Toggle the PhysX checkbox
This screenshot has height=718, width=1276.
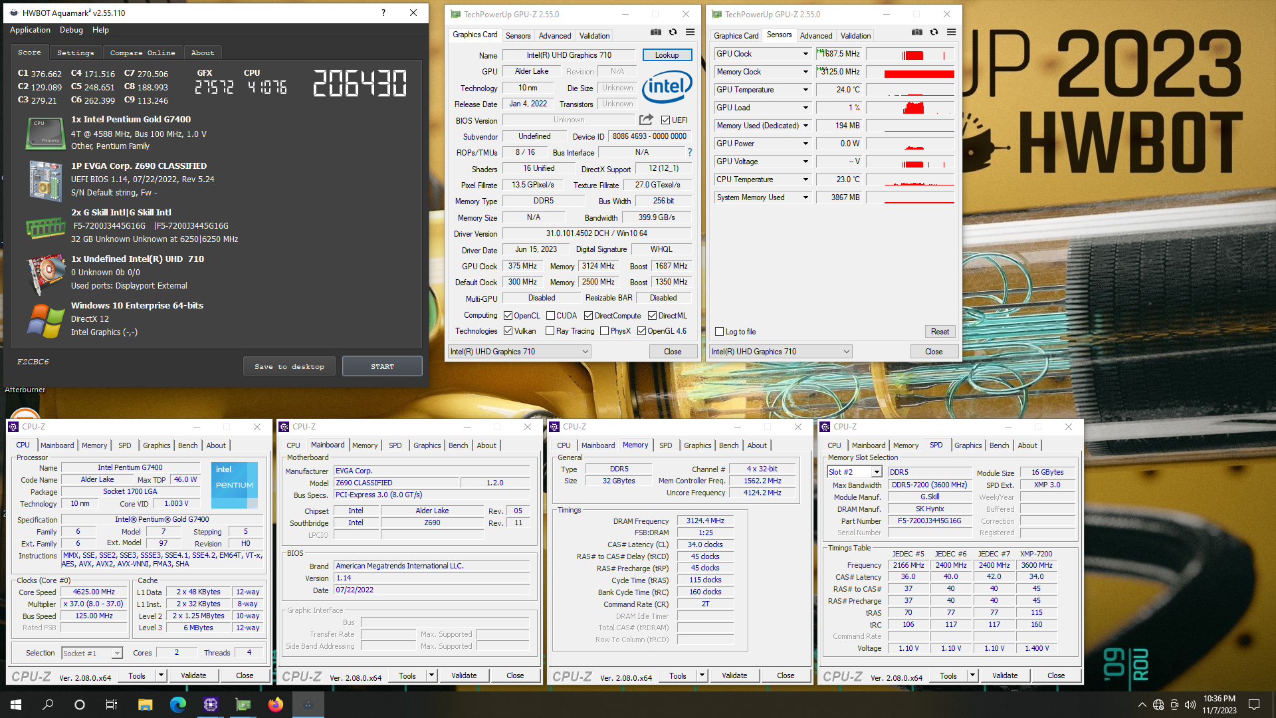click(x=604, y=331)
